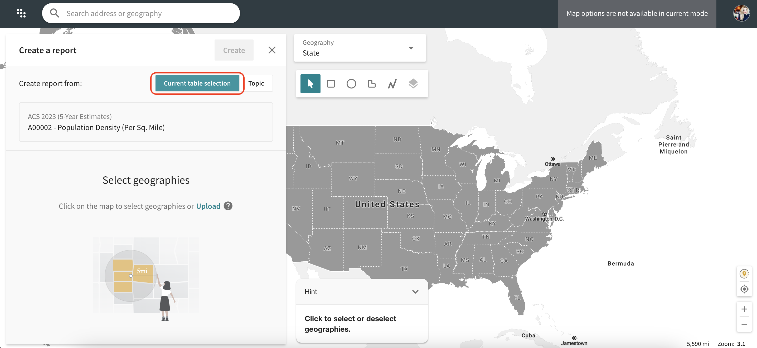The width and height of the screenshot is (757, 348).
Task: Switch to Current table selection option
Action: [197, 83]
